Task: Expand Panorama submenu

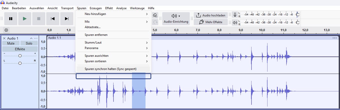Action: (113, 48)
